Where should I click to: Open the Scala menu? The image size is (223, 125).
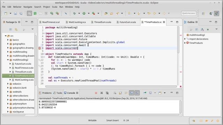(54, 7)
